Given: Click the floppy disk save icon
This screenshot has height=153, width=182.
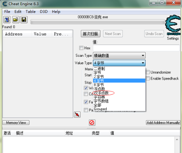Looking at the screenshot, I should click(24, 20).
